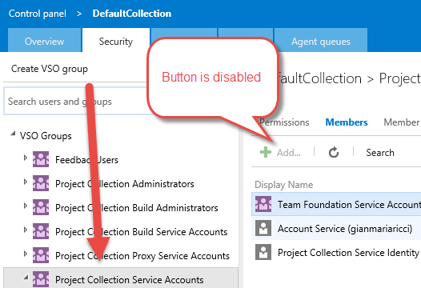Click the Project Collection Service Accounts group icon
Screen dimensions: 421x288
[x=41, y=279]
